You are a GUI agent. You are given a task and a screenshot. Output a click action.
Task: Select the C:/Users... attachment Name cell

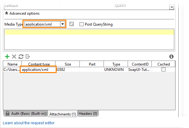(12, 70)
